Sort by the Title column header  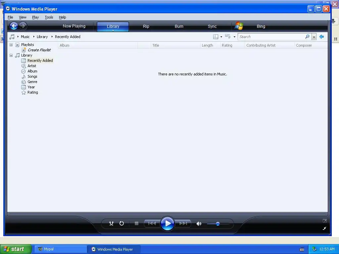pyautogui.click(x=175, y=45)
